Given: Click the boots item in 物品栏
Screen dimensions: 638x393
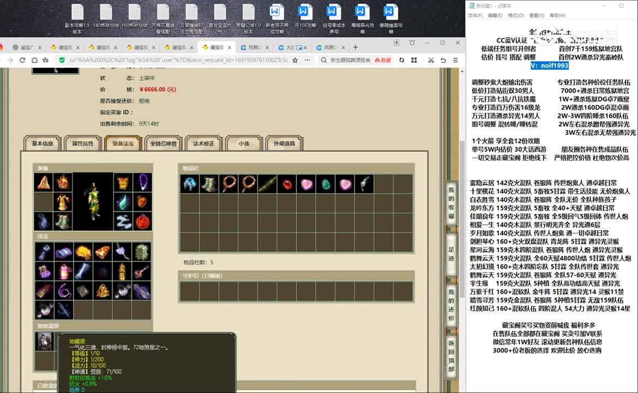Looking at the screenshot, I should [209, 184].
